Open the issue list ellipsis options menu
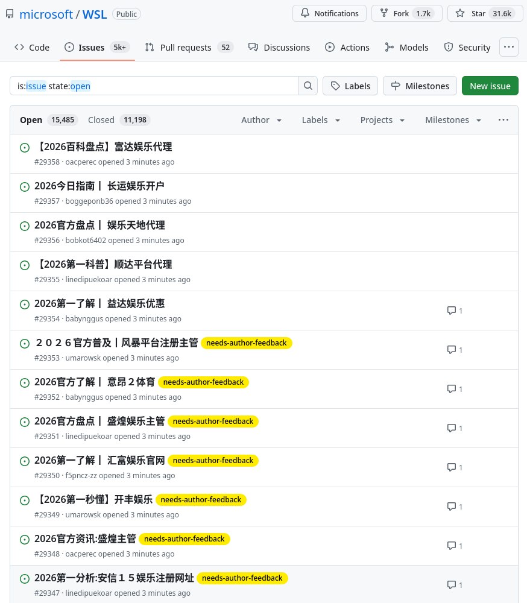This screenshot has width=527, height=603. click(503, 120)
